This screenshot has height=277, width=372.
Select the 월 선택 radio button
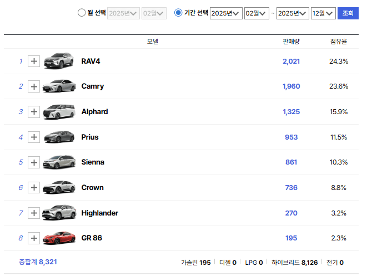pos(82,13)
